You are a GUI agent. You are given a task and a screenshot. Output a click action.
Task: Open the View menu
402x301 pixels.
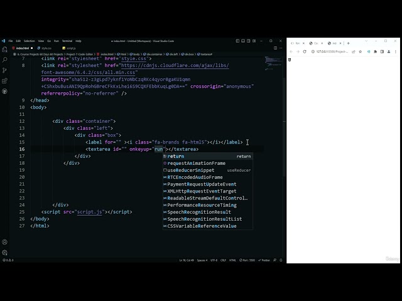pos(41,41)
